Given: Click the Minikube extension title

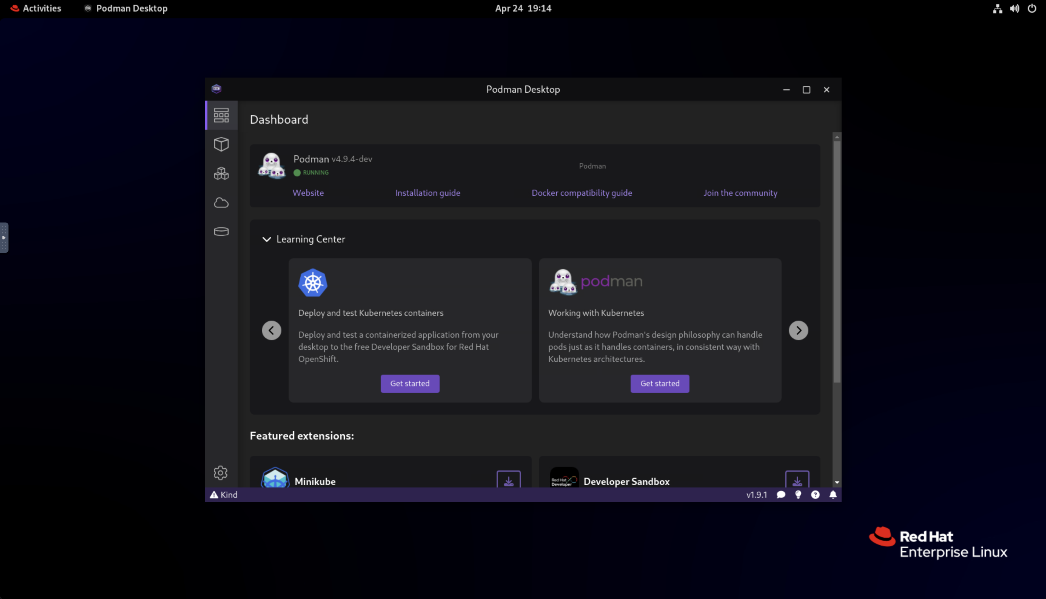Looking at the screenshot, I should 315,481.
